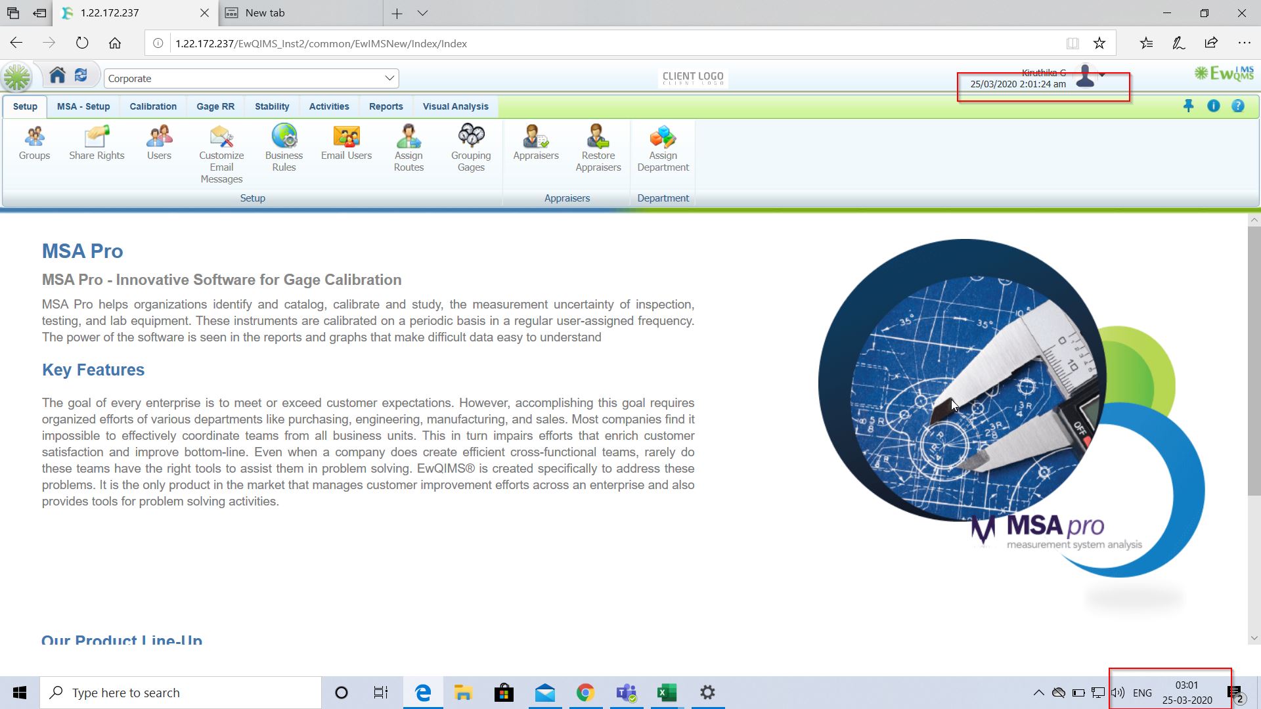Open browser reading view icon
Image resolution: width=1261 pixels, height=709 pixels.
1073,43
